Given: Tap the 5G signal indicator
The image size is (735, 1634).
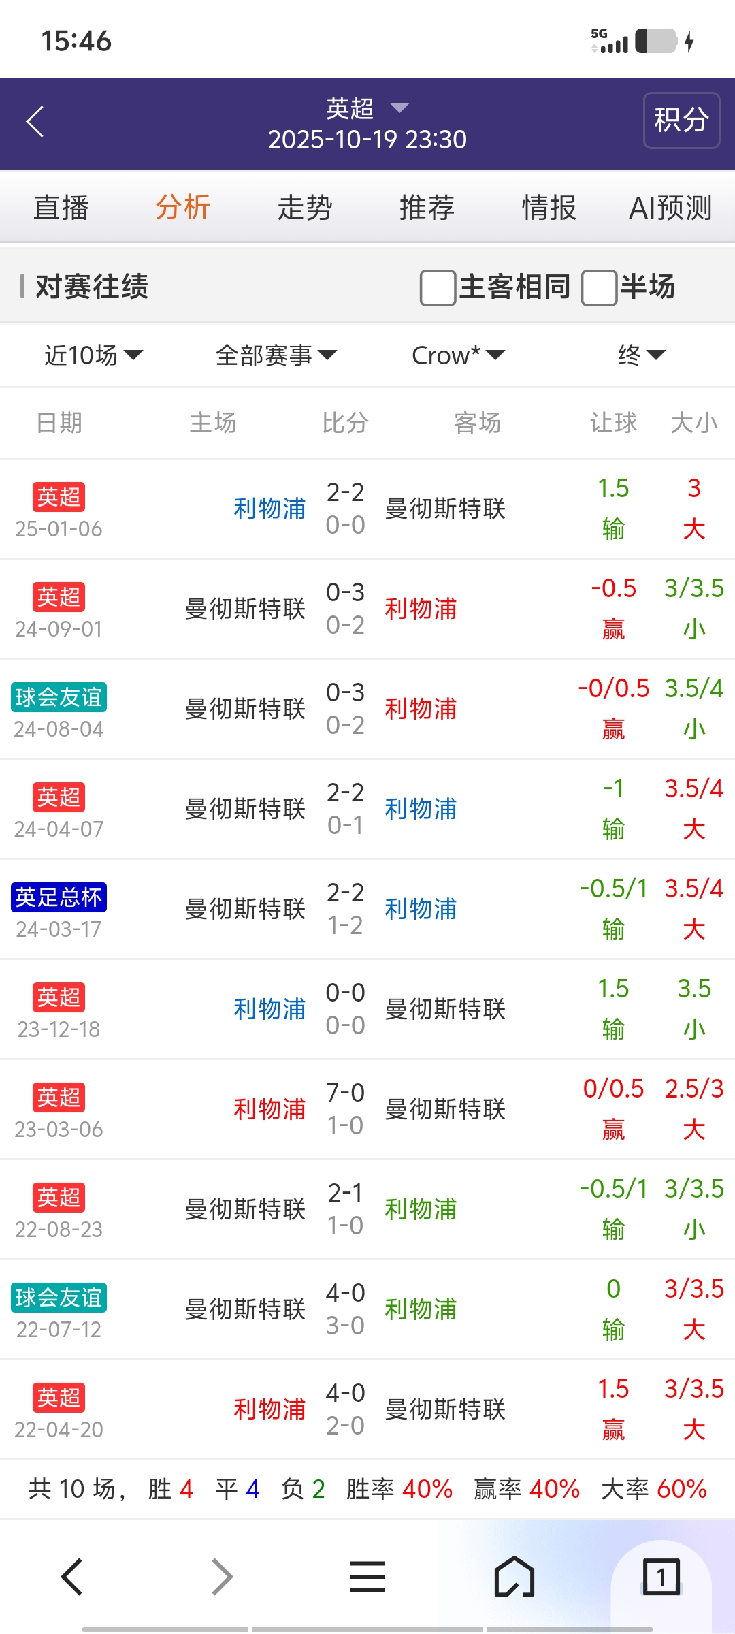Looking at the screenshot, I should (608, 41).
